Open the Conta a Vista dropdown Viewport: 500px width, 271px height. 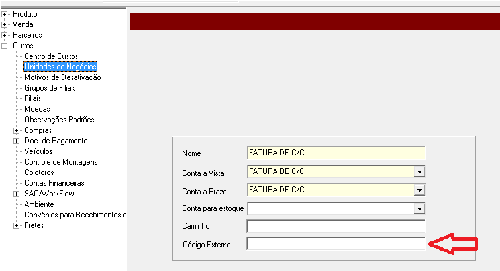[419, 172]
